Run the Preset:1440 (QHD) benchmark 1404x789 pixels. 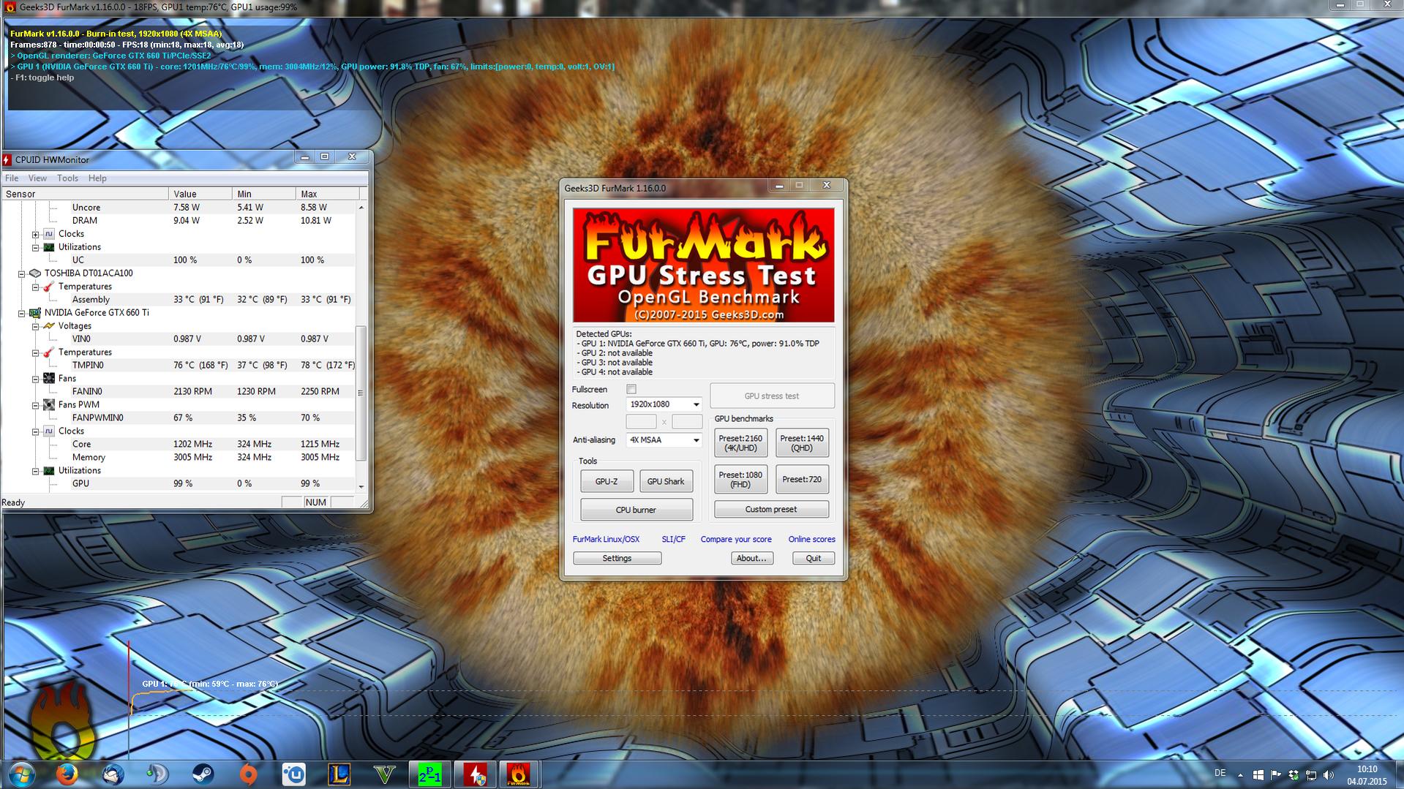pyautogui.click(x=802, y=443)
